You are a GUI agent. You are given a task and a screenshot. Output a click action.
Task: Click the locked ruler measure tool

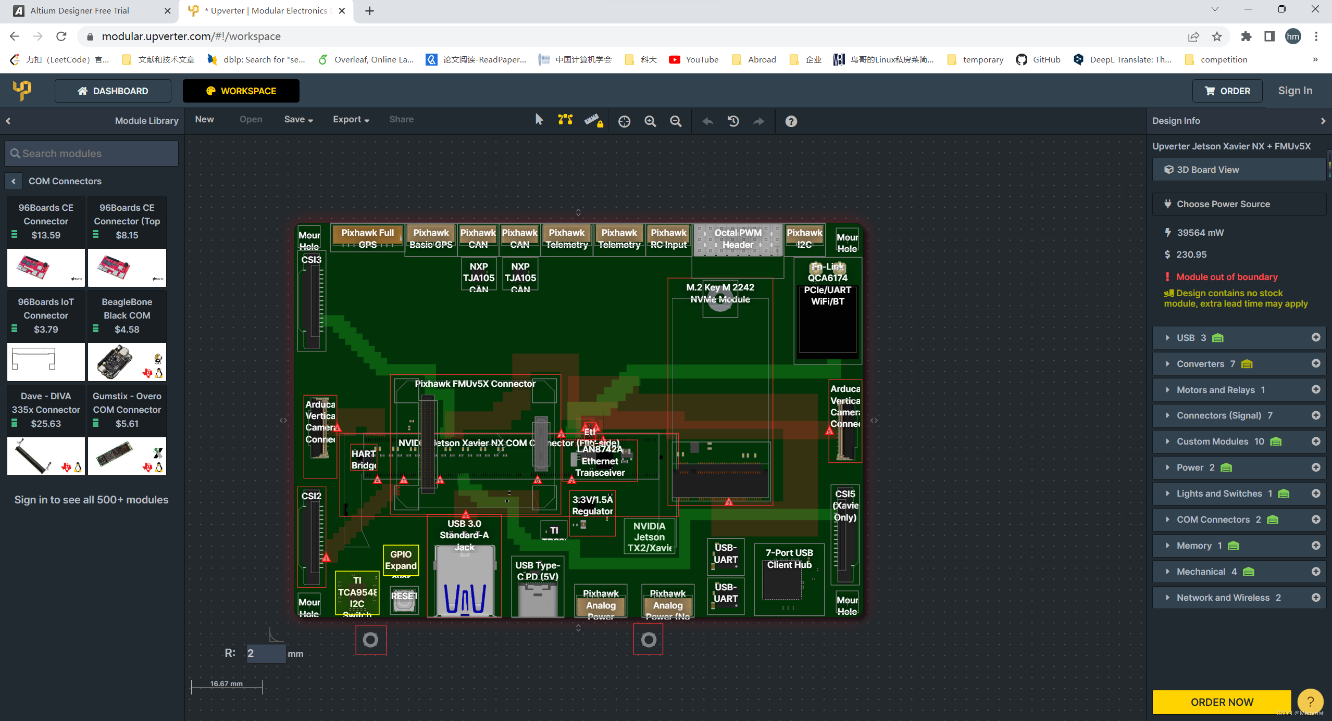click(x=593, y=121)
